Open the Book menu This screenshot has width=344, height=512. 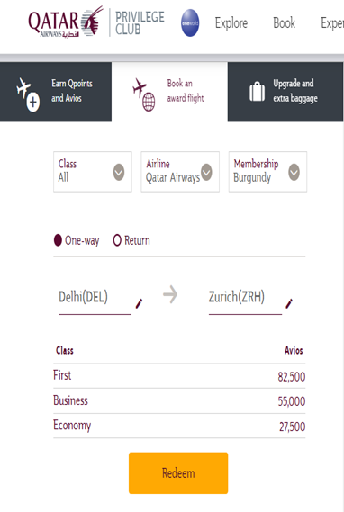point(284,23)
